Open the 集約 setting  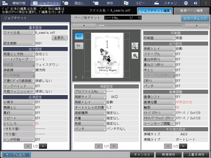pos(19,113)
